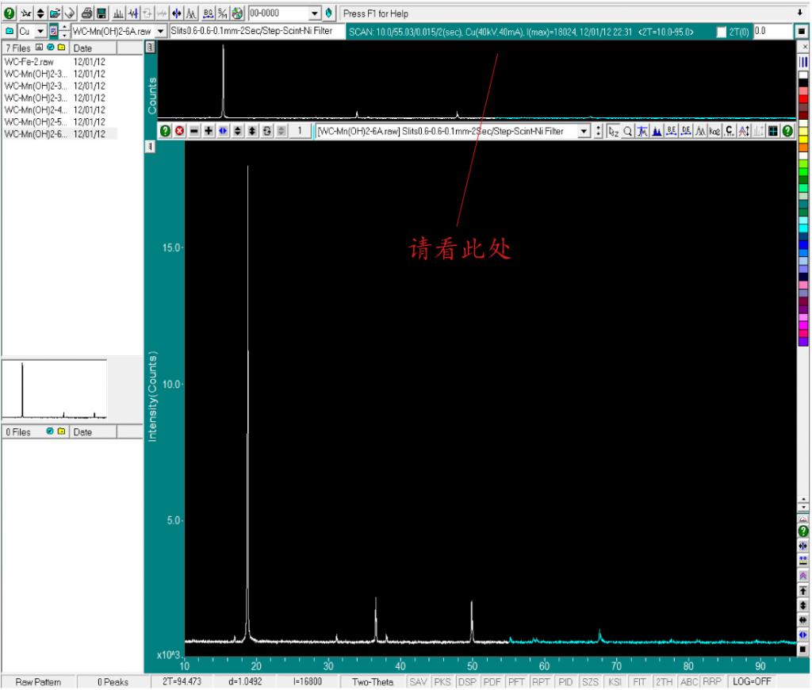812x690 pixels.
Task: Pick the cyan color swatch in palette
Action: point(803,228)
